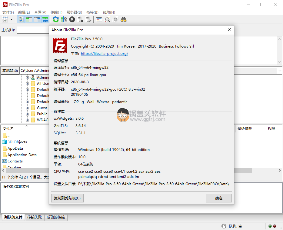Expand the first Default folder node
Image resolution: width=283 pixels, height=230 pixels.
tap(27, 90)
